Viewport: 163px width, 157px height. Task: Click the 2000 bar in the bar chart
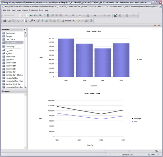tap(103, 62)
